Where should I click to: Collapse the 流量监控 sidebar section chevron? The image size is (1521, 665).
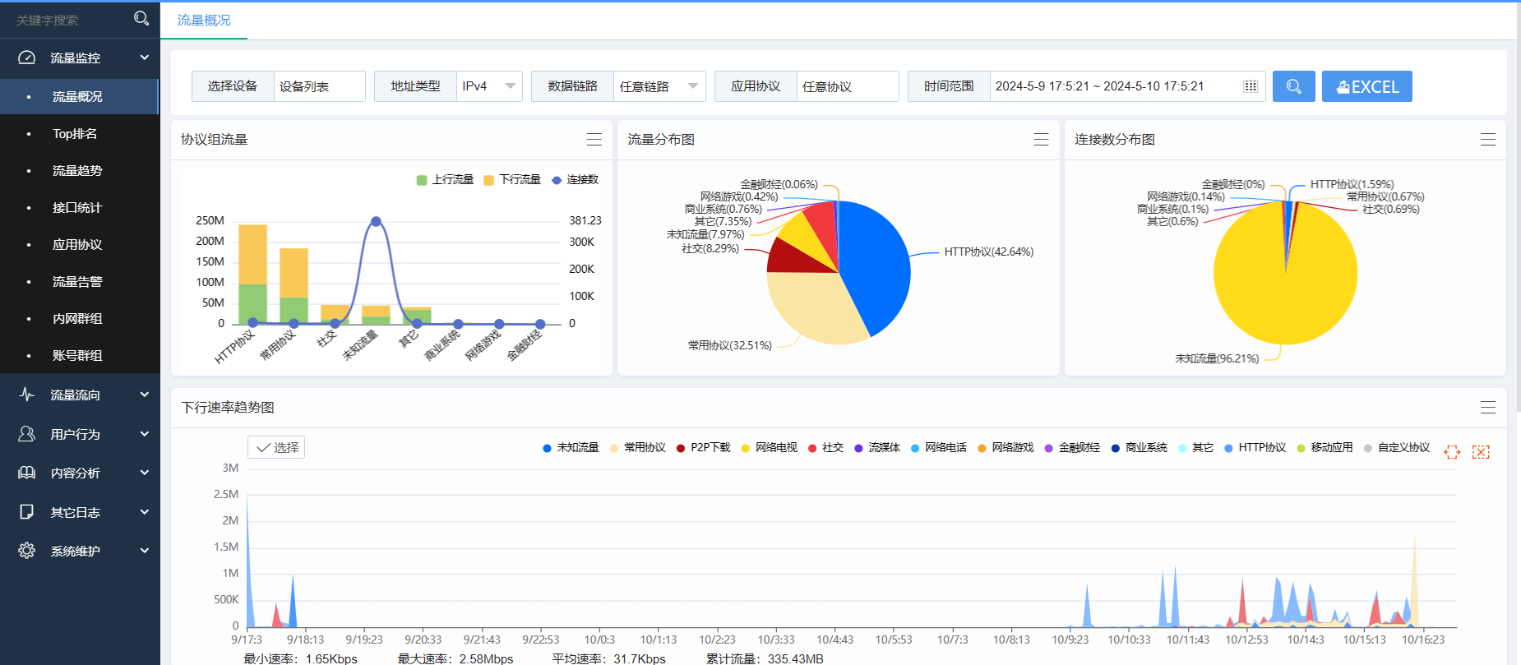145,58
